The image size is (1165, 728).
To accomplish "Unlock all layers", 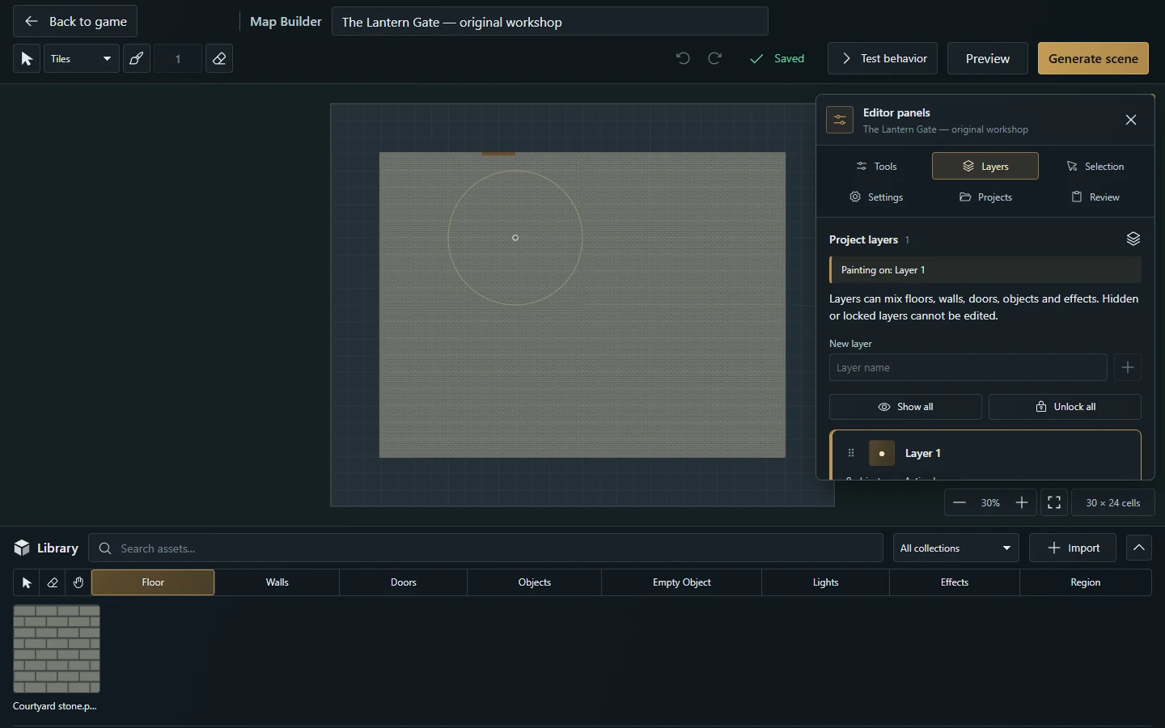I will click(1065, 407).
